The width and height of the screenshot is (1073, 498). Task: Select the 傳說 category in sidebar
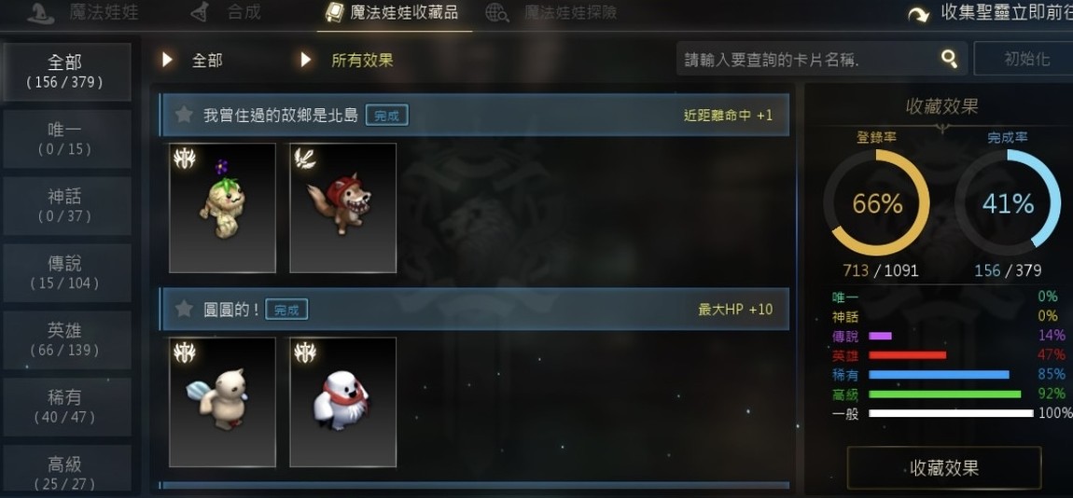pos(65,273)
